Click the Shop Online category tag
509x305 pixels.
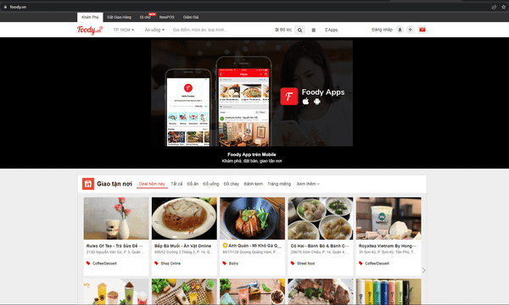click(x=171, y=263)
